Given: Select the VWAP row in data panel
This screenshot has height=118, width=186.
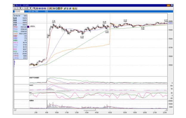Looking at the screenshot, I should click(20, 34).
